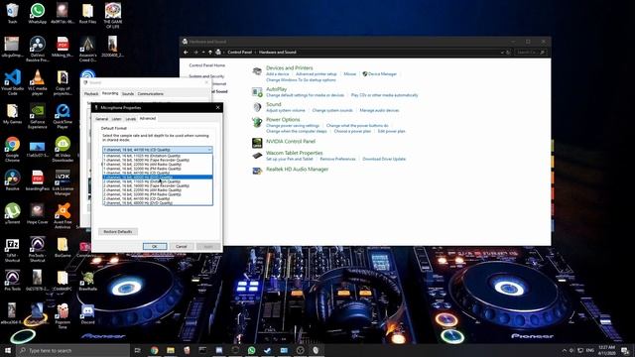Open WhatsApp from the taskbar
Screen dimensions: 635x357
click(251, 350)
